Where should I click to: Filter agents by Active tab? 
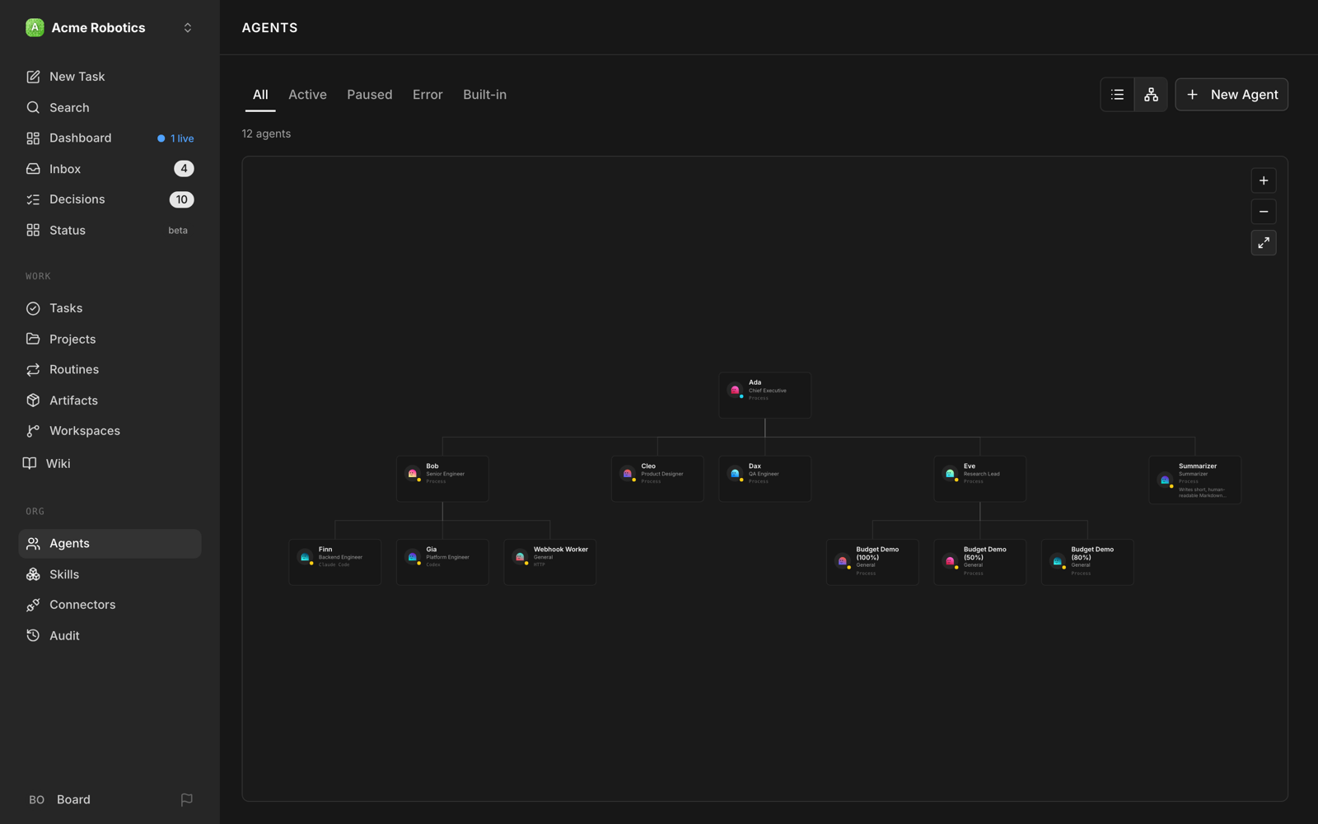[x=307, y=95]
